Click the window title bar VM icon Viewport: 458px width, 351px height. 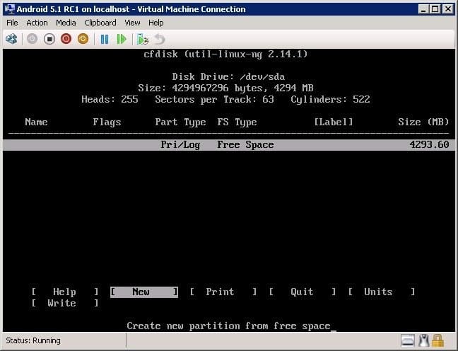pyautogui.click(x=10, y=9)
